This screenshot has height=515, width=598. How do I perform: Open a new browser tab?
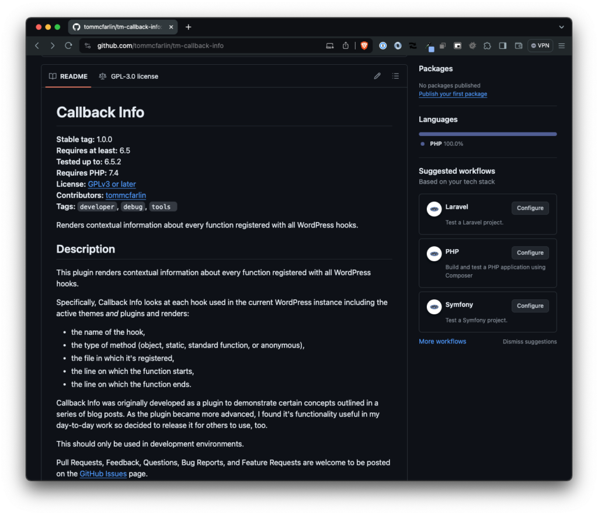click(189, 27)
